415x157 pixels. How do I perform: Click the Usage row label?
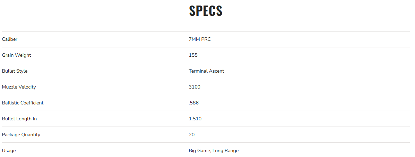click(9, 151)
